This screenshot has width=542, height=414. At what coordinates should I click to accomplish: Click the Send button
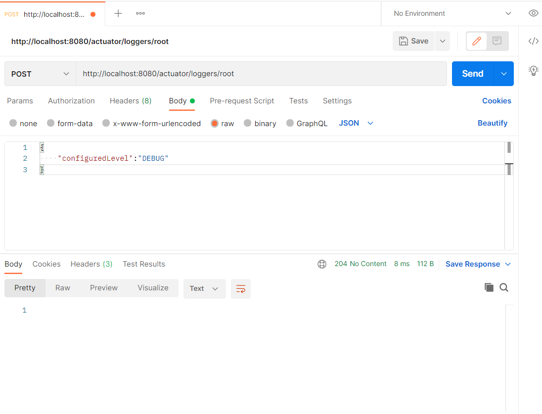[473, 74]
